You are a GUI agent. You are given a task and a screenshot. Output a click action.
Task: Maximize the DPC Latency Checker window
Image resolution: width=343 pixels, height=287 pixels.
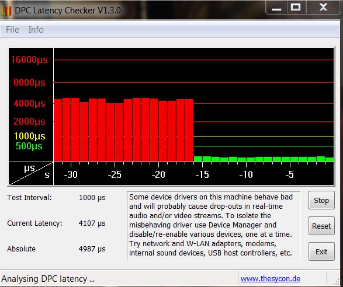pyautogui.click(x=296, y=8)
